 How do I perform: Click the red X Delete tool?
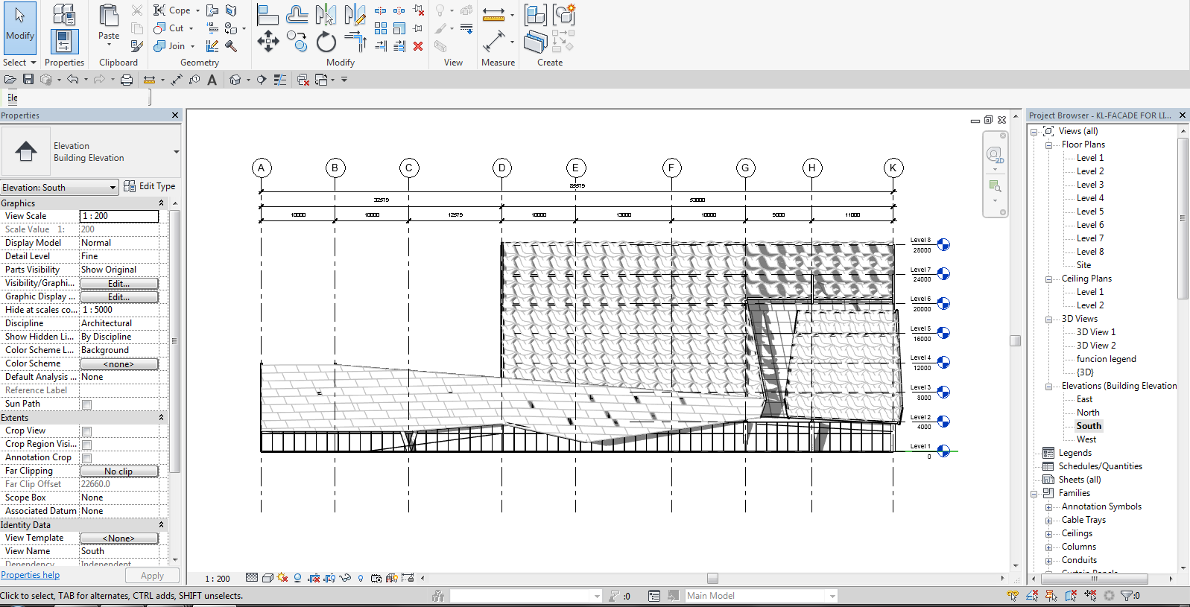point(418,46)
